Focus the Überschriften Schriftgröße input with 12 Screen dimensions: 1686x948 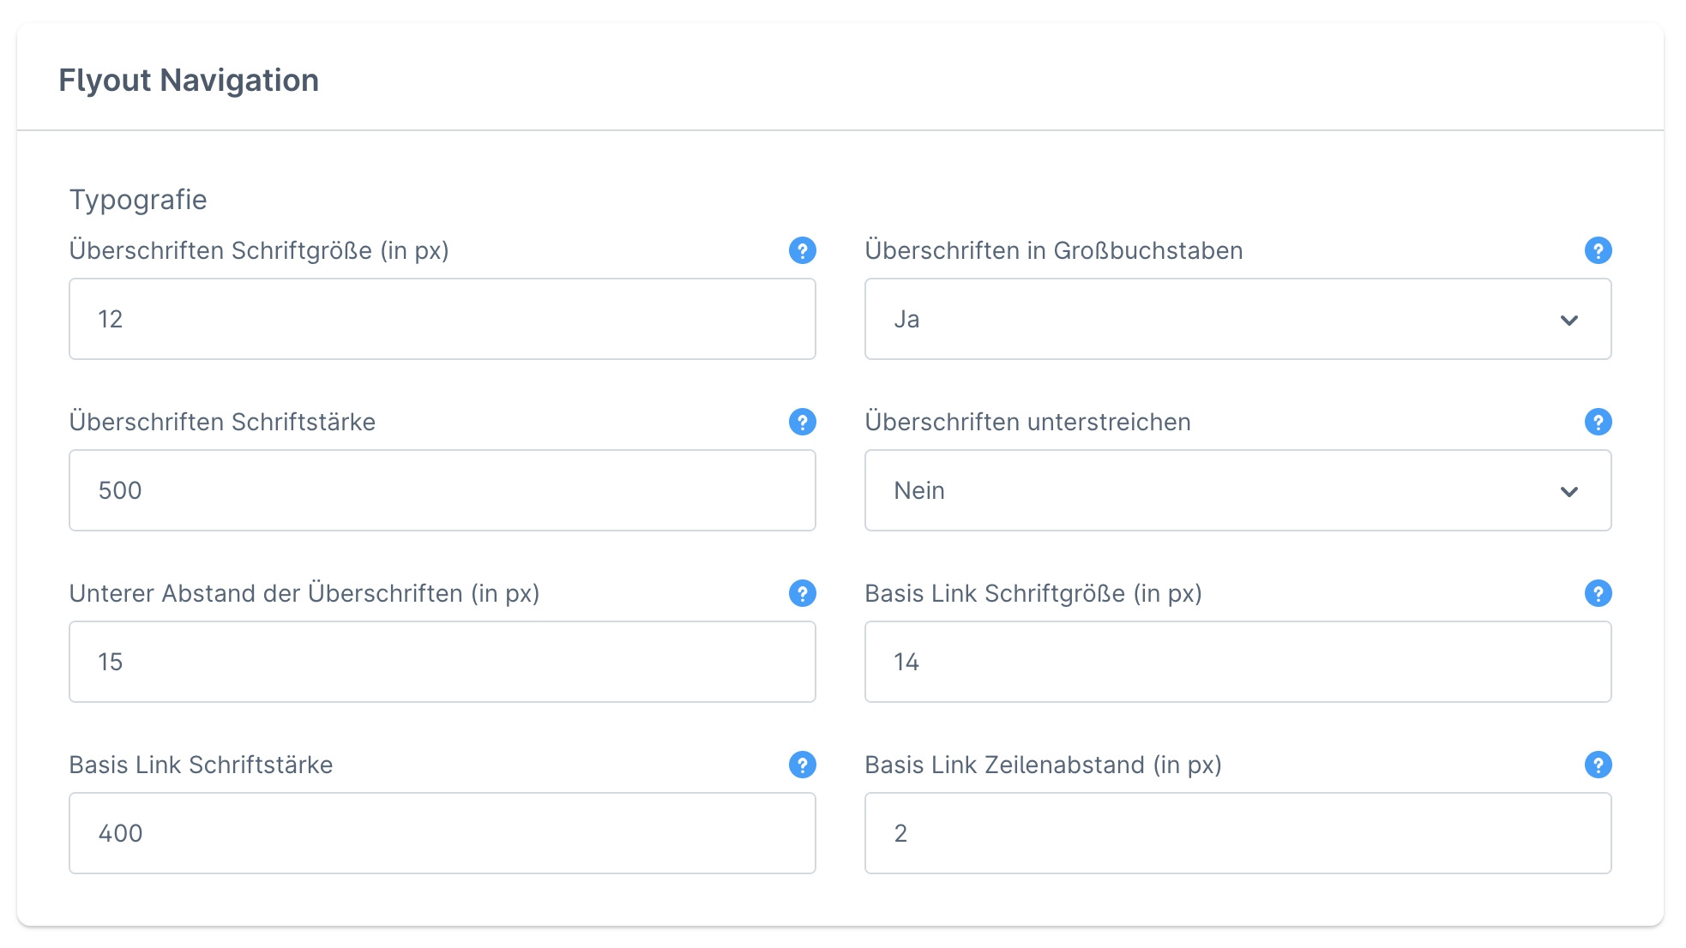coord(442,319)
